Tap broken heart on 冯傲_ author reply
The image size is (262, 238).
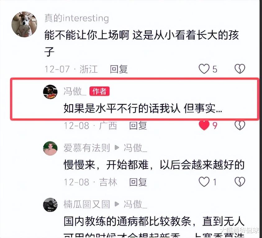pyautogui.click(x=240, y=125)
